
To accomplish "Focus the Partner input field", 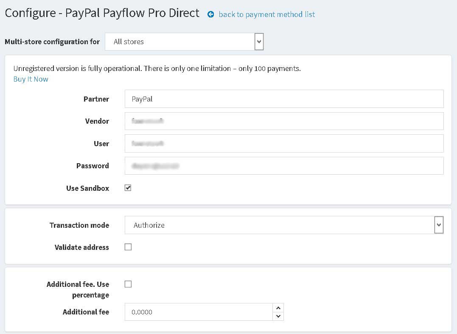I will pyautogui.click(x=284, y=99).
